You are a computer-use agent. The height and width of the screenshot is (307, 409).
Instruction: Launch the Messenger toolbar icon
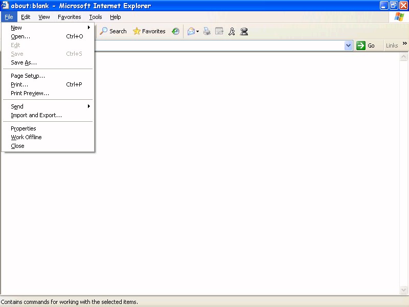244,31
